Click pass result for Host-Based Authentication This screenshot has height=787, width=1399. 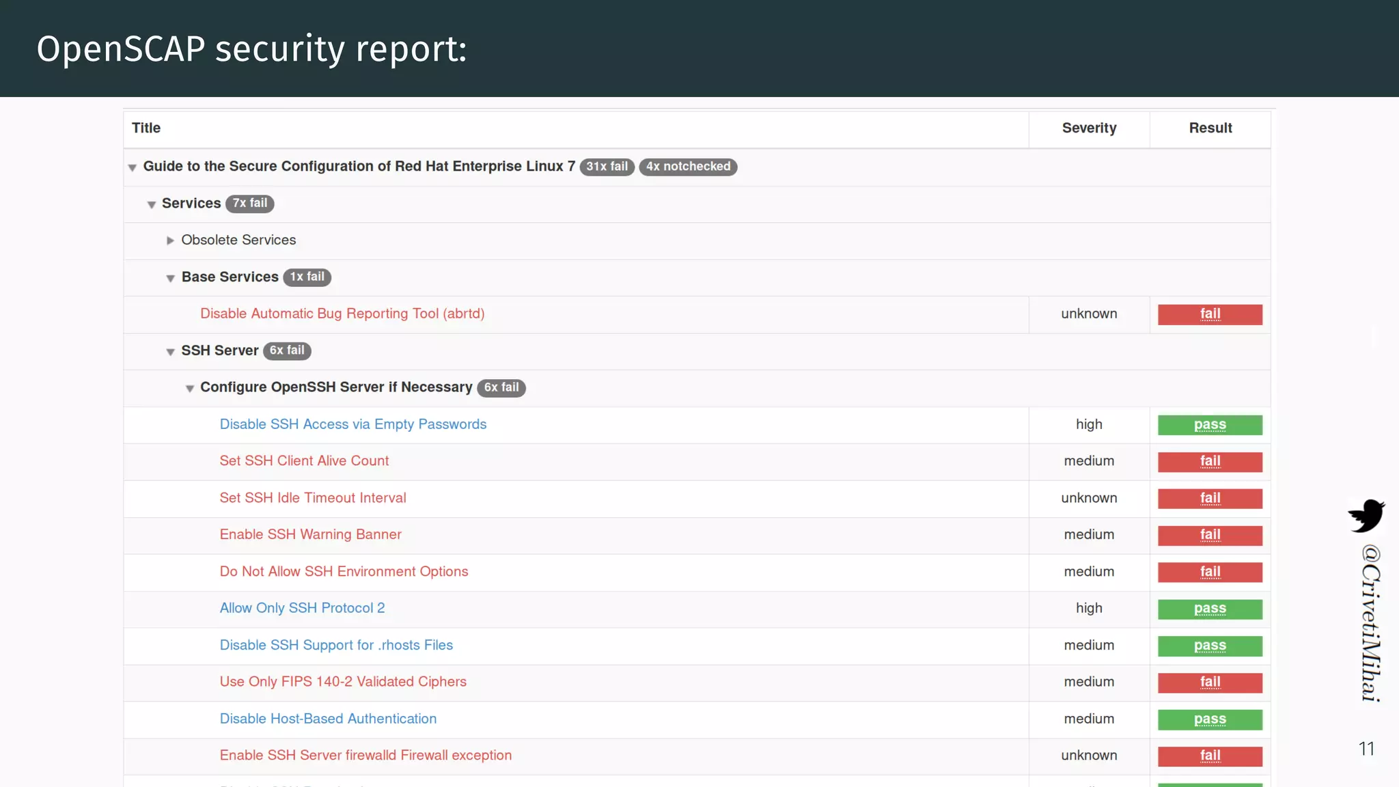pos(1210,720)
